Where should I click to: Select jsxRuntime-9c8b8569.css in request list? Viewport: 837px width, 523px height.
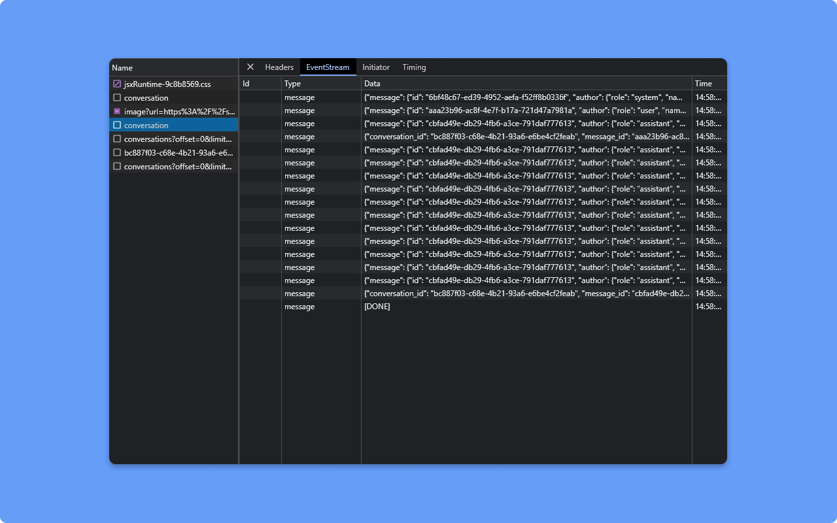click(167, 84)
